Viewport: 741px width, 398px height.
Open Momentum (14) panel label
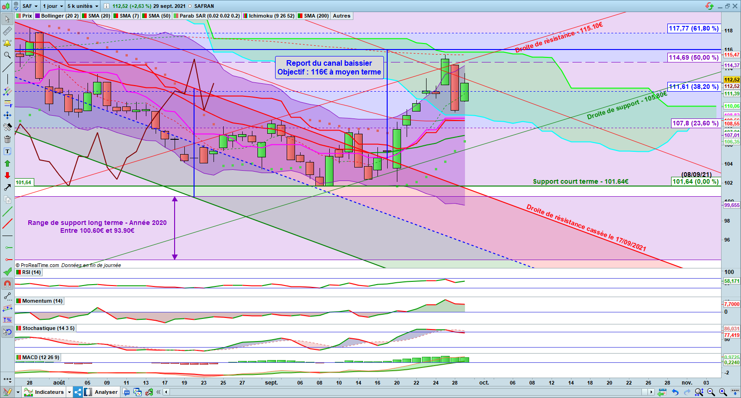39,301
